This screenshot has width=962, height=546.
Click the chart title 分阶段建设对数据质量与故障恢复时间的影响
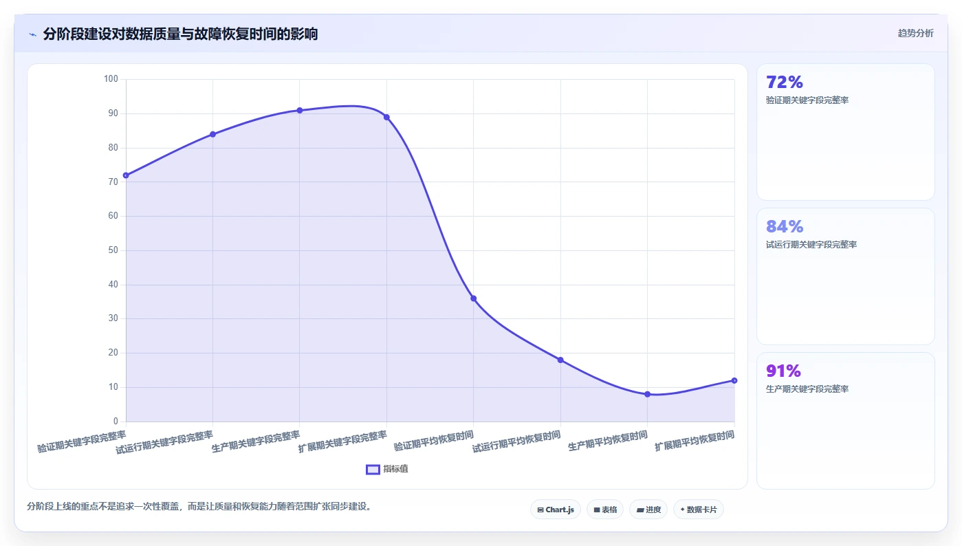point(180,34)
